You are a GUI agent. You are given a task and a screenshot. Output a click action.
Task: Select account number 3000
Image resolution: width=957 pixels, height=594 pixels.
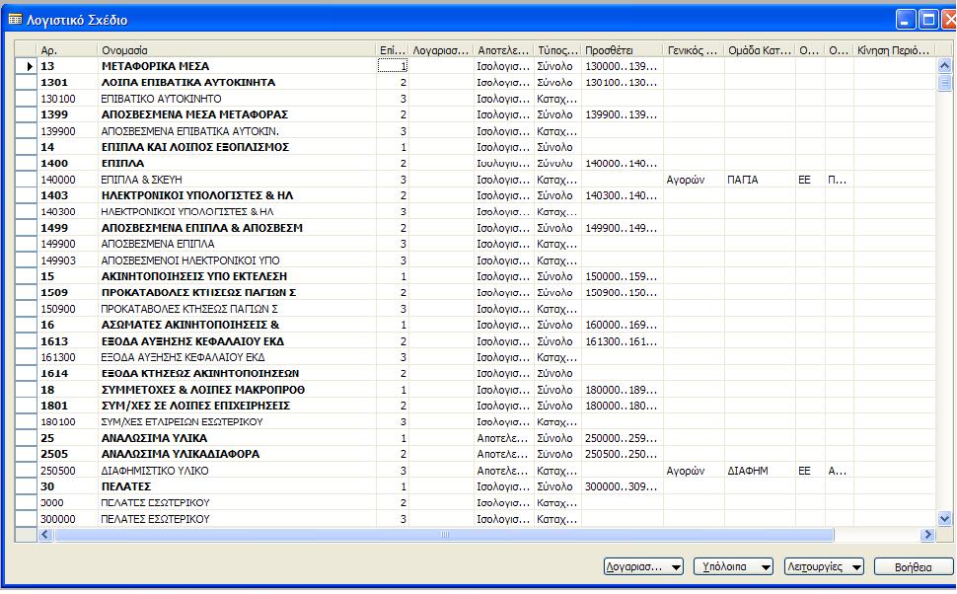[x=52, y=503]
